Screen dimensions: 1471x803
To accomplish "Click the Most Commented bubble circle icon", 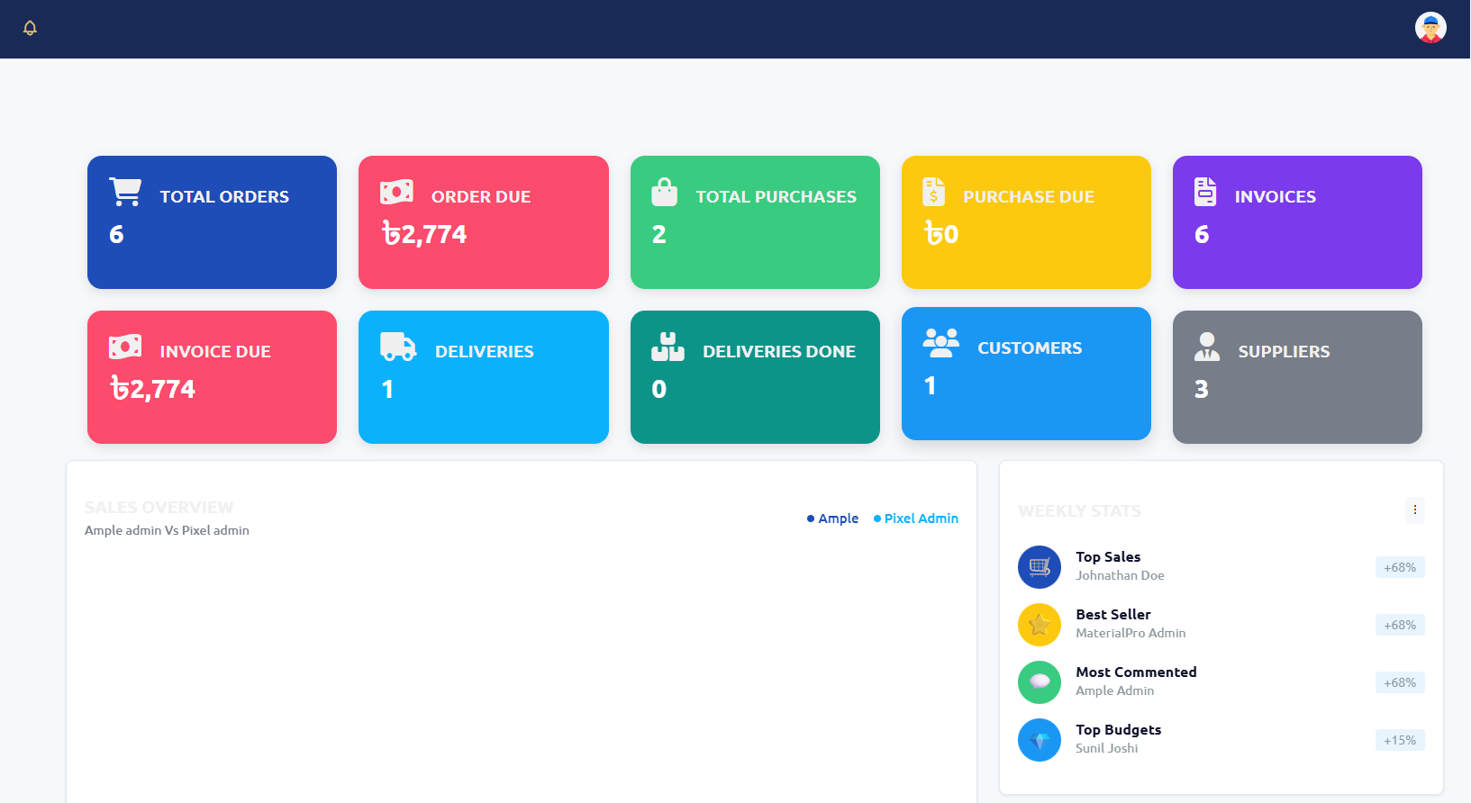I will (1040, 682).
